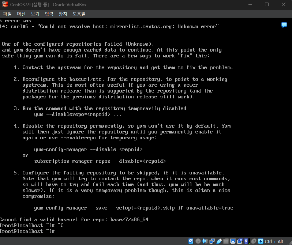Open the 보기 menu

point(35,14)
